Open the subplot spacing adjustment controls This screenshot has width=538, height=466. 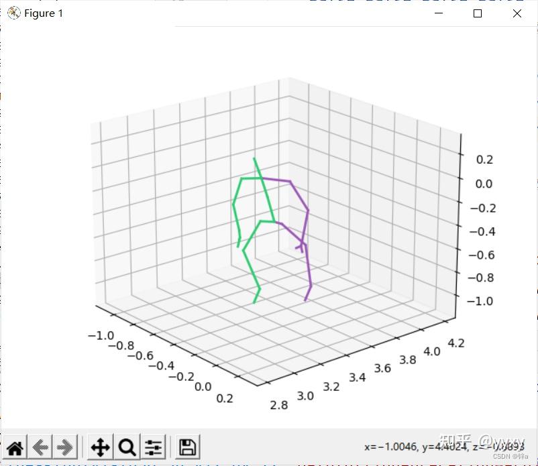point(153,446)
